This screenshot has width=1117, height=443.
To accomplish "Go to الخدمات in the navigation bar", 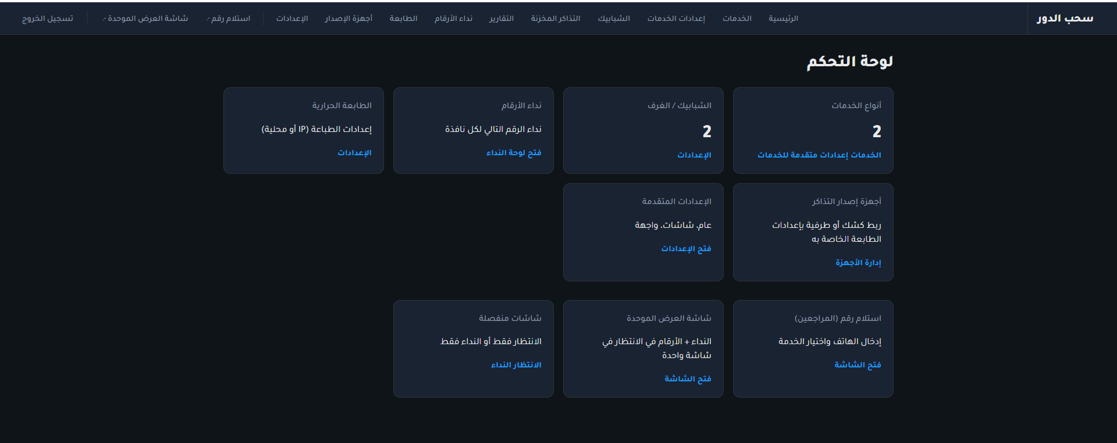I will point(737,19).
